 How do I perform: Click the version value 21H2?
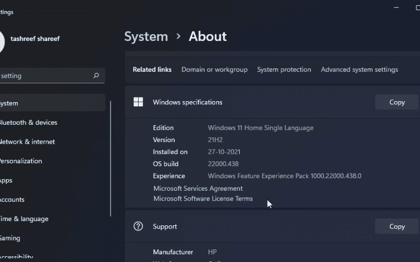point(215,140)
